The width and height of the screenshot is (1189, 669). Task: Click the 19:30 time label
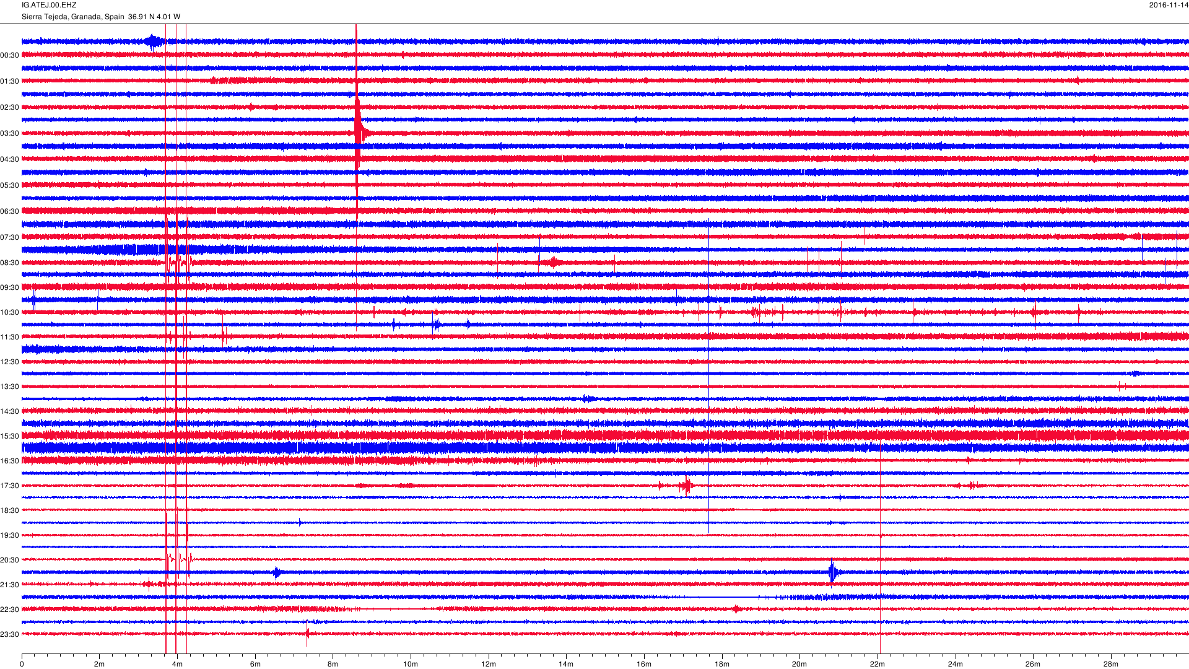(9, 535)
